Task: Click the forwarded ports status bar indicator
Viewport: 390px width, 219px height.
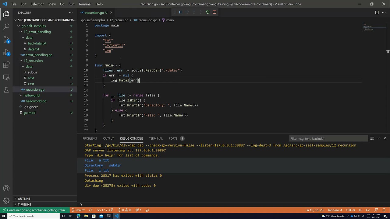Action: [x=138, y=210]
